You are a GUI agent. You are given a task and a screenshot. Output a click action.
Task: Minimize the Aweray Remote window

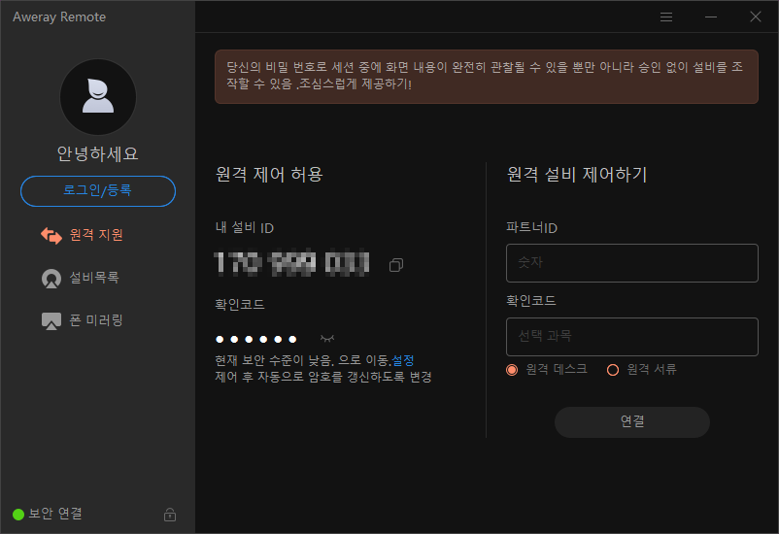pyautogui.click(x=711, y=17)
